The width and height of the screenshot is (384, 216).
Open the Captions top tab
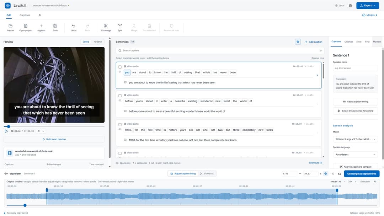[25, 15]
